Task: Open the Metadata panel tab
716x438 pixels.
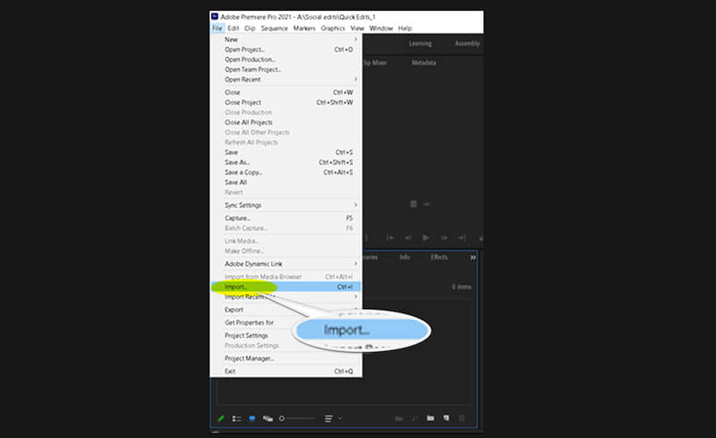Action: 423,63
